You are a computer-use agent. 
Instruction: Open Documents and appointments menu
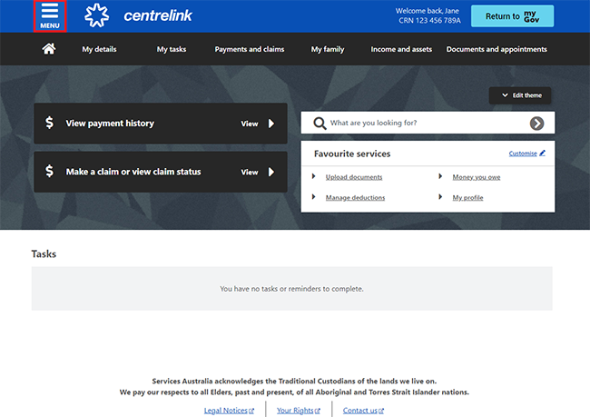click(497, 49)
